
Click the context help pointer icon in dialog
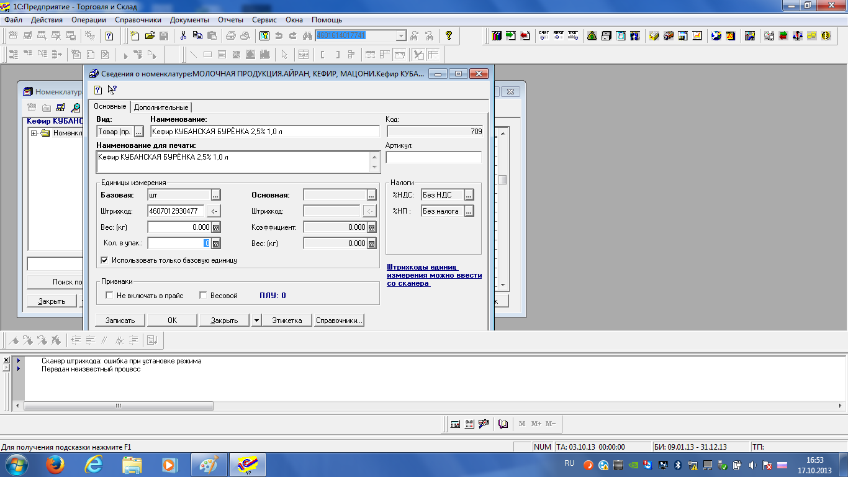tap(112, 90)
